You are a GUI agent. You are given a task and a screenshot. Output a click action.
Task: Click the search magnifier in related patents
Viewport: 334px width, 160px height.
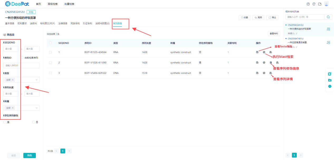328,17
